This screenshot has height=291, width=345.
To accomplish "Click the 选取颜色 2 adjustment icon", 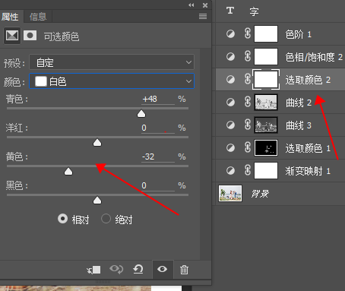I will (x=230, y=79).
